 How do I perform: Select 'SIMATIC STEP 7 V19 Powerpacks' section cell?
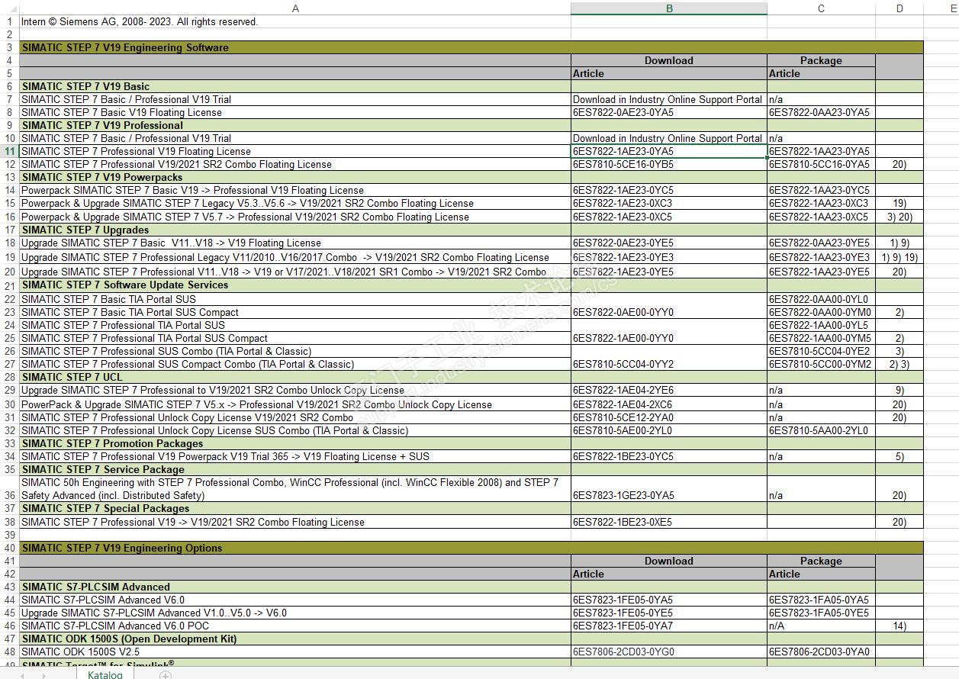295,177
